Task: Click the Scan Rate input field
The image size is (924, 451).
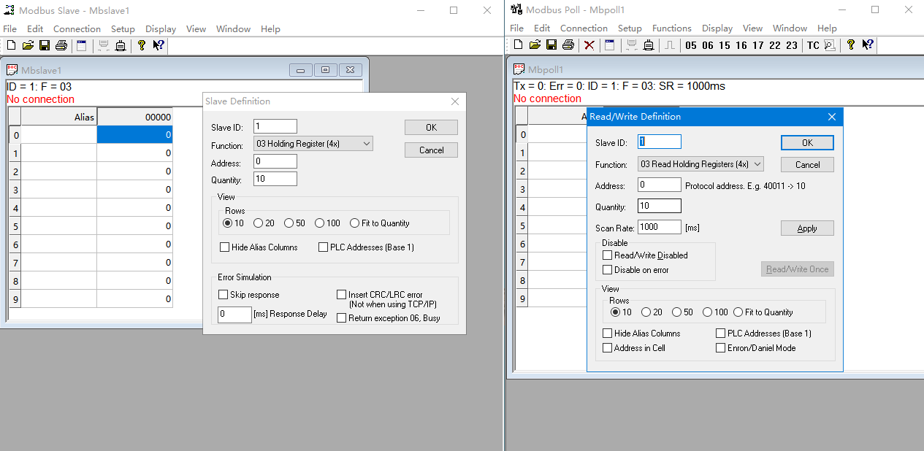Action: [660, 227]
